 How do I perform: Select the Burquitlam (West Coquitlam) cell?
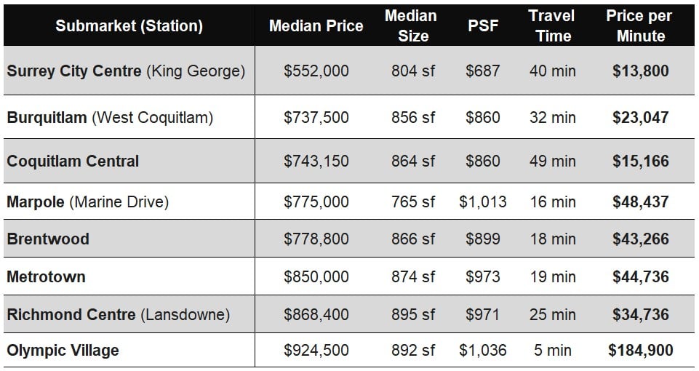[x=110, y=117]
